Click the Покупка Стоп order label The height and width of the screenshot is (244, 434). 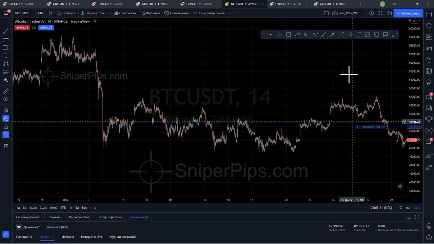371,127
